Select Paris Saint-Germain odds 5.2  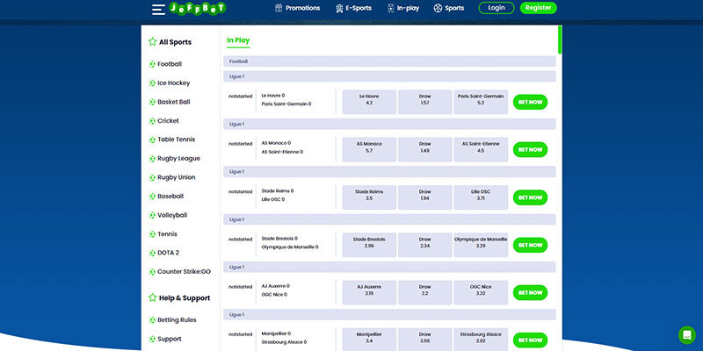tap(481, 102)
